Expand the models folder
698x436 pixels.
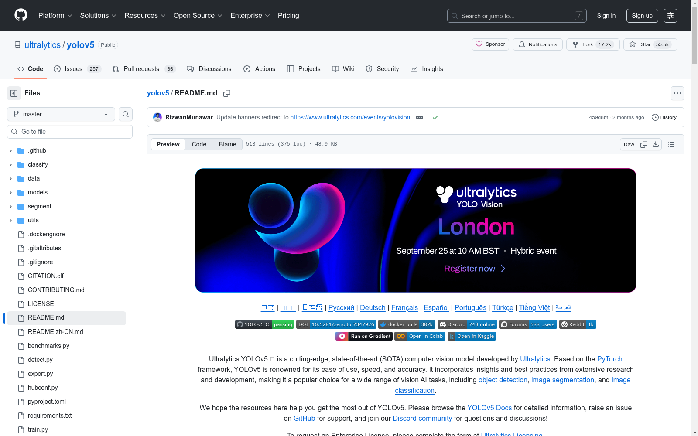tap(10, 192)
